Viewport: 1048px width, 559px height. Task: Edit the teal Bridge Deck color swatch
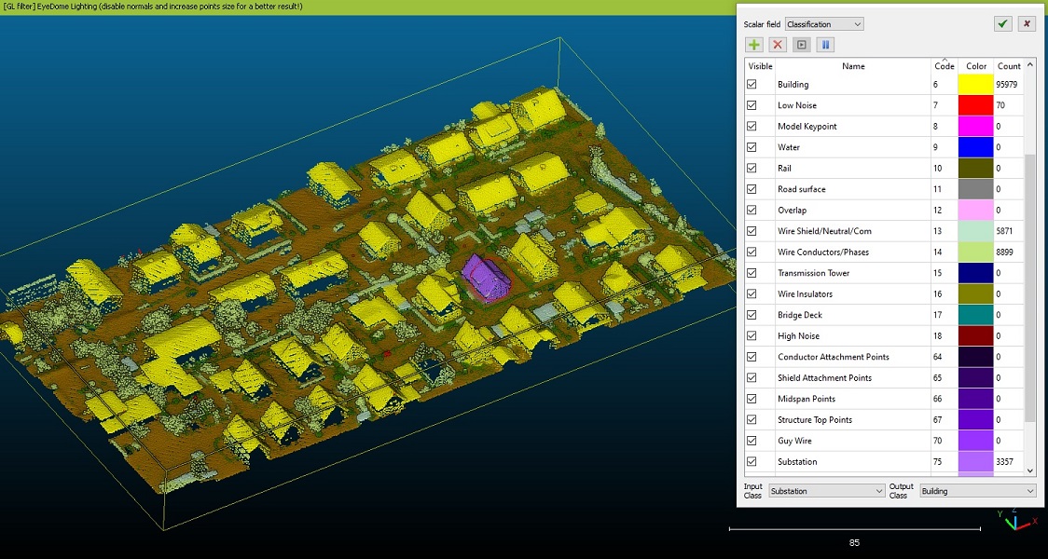tap(976, 315)
